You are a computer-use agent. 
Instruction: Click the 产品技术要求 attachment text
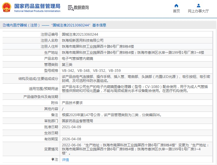[72, 103]
